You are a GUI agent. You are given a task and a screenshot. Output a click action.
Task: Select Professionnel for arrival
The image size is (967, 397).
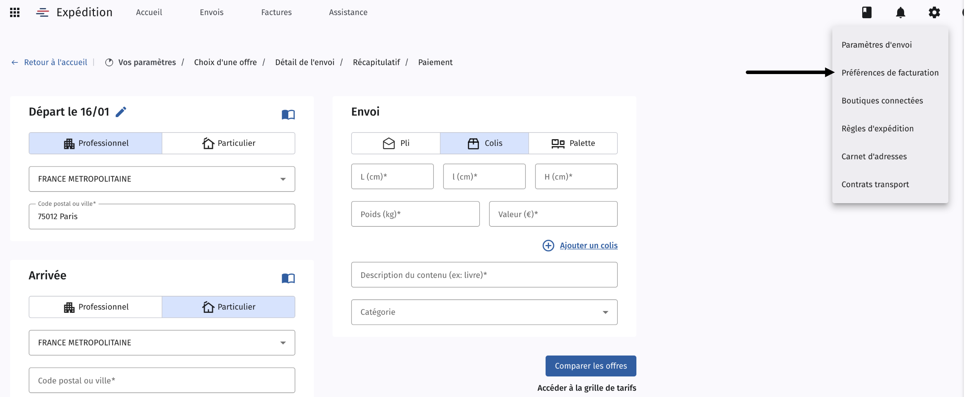tap(95, 307)
